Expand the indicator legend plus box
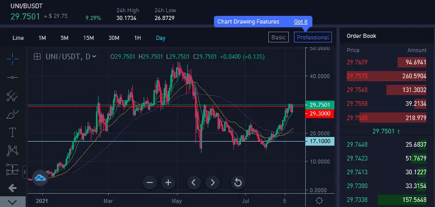The image size is (435, 207). click(37, 57)
